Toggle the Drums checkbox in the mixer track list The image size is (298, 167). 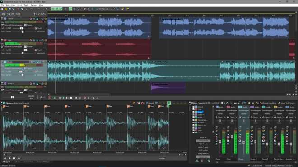[193, 112]
